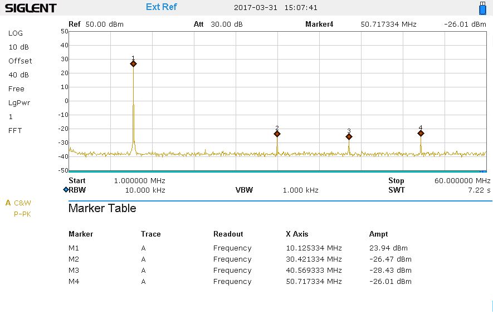Click the blue USB drive icon
The height and width of the screenshot is (334, 493).
(482, 8)
